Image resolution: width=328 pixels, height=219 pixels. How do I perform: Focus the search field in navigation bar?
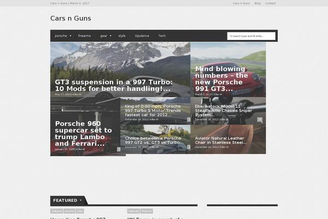tap(251, 36)
